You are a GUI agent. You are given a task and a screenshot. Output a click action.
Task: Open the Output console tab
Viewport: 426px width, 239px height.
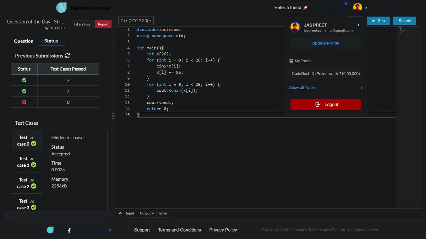click(x=145, y=213)
